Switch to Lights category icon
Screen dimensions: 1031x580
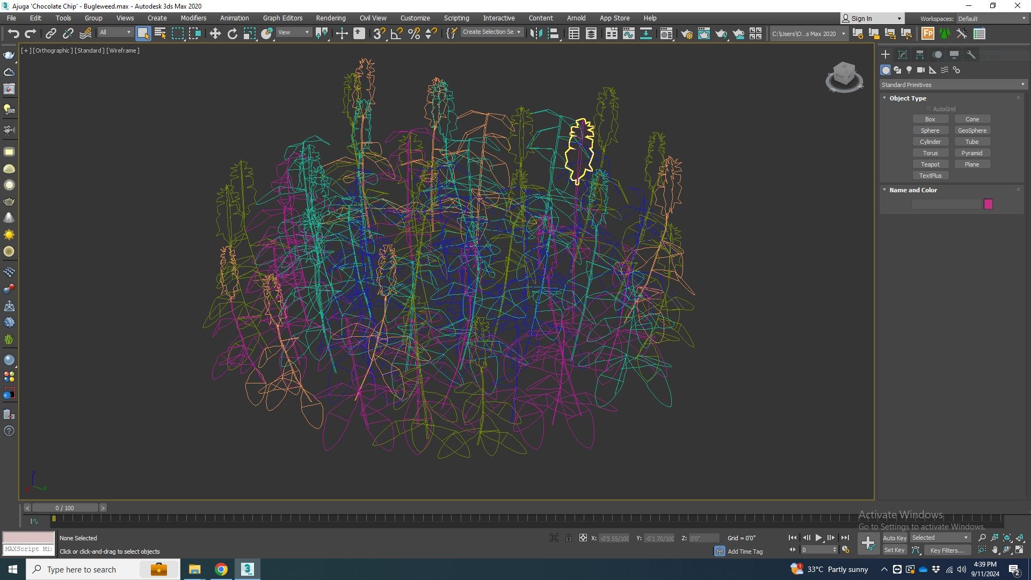point(909,70)
